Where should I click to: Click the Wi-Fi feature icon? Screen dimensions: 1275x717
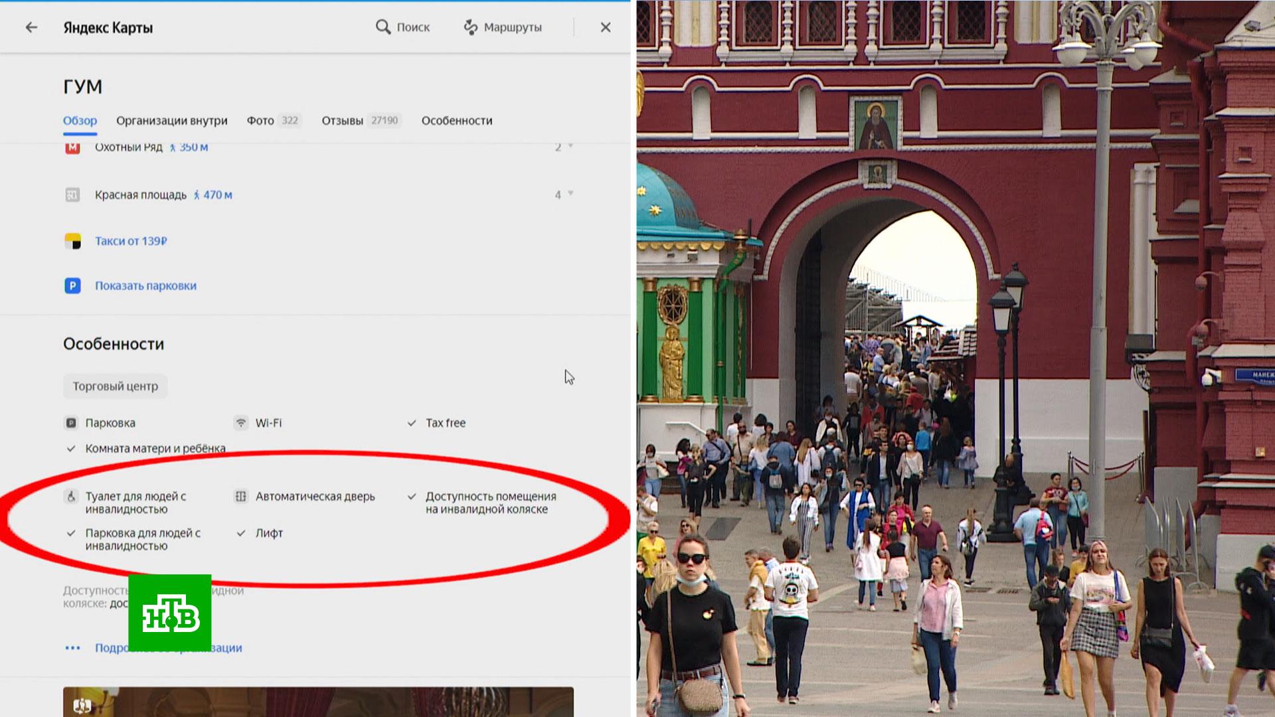click(241, 423)
